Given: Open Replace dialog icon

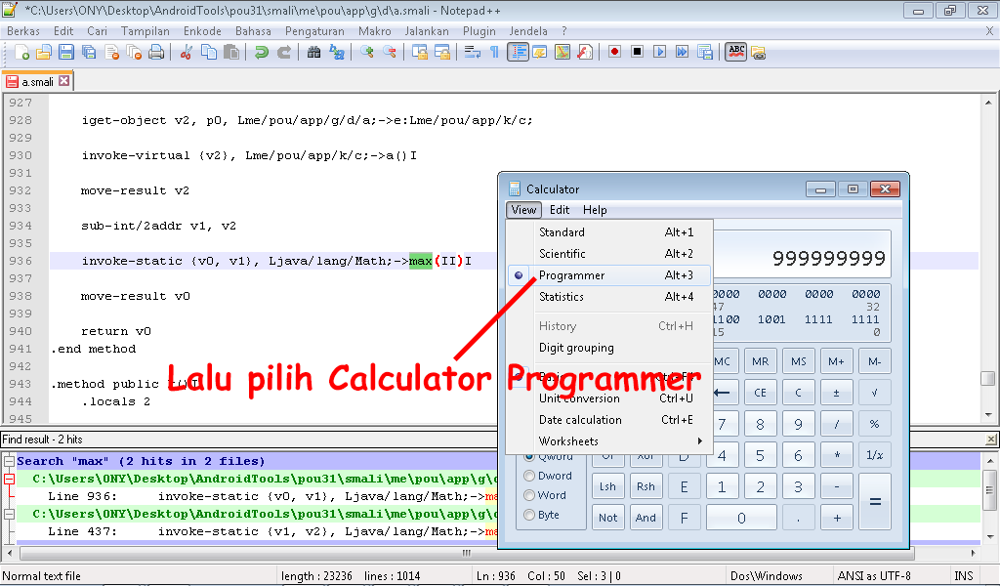Looking at the screenshot, I should pyautogui.click(x=337, y=53).
